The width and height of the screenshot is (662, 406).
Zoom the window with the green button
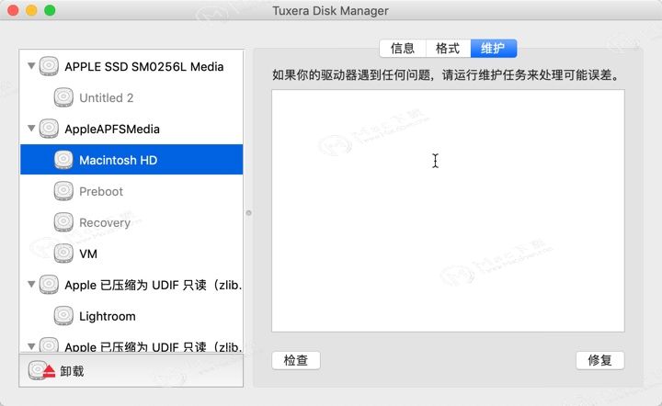[50, 10]
